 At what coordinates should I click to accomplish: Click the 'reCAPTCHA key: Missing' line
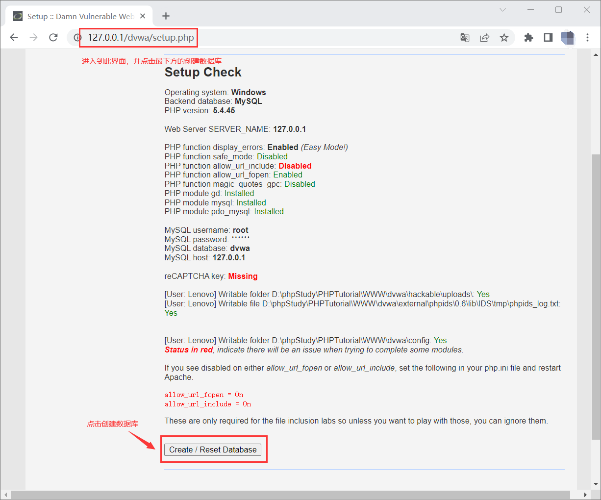(211, 276)
